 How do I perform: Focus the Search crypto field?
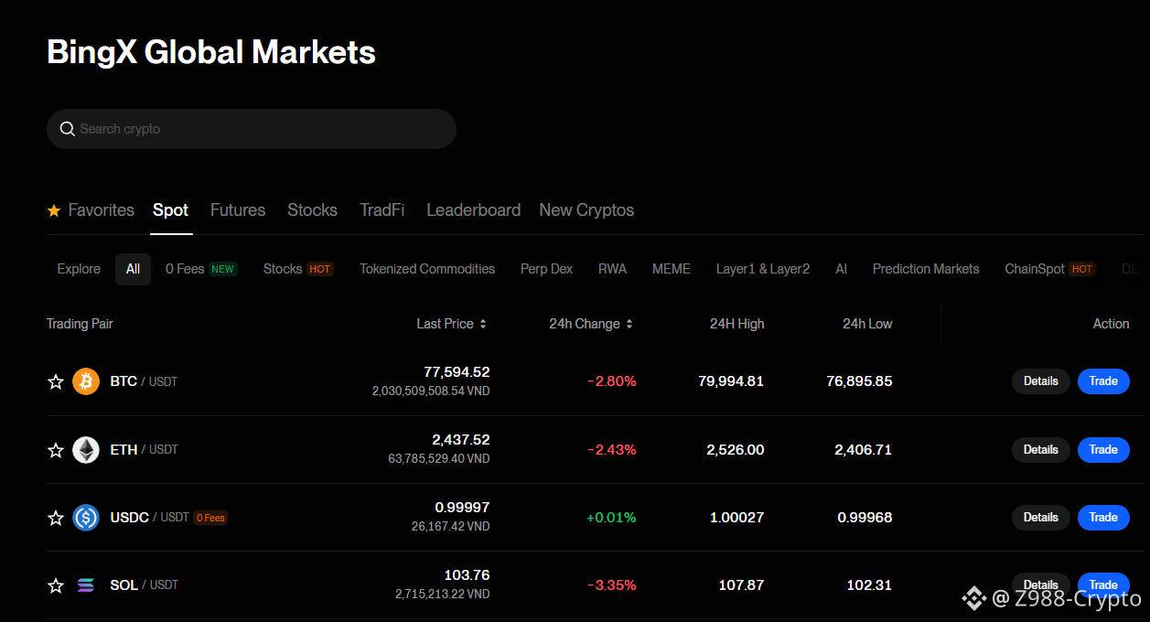(x=252, y=129)
